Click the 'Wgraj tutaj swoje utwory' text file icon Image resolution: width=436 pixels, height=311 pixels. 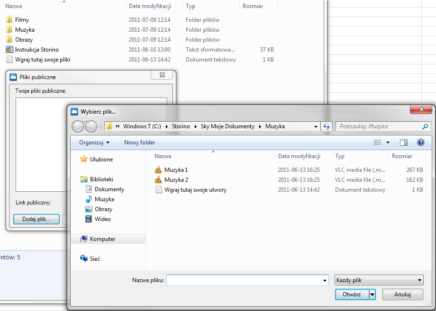click(158, 190)
